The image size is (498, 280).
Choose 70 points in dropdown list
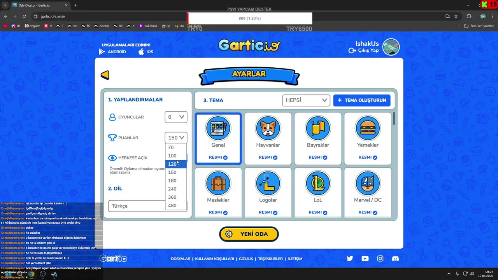[x=176, y=147]
